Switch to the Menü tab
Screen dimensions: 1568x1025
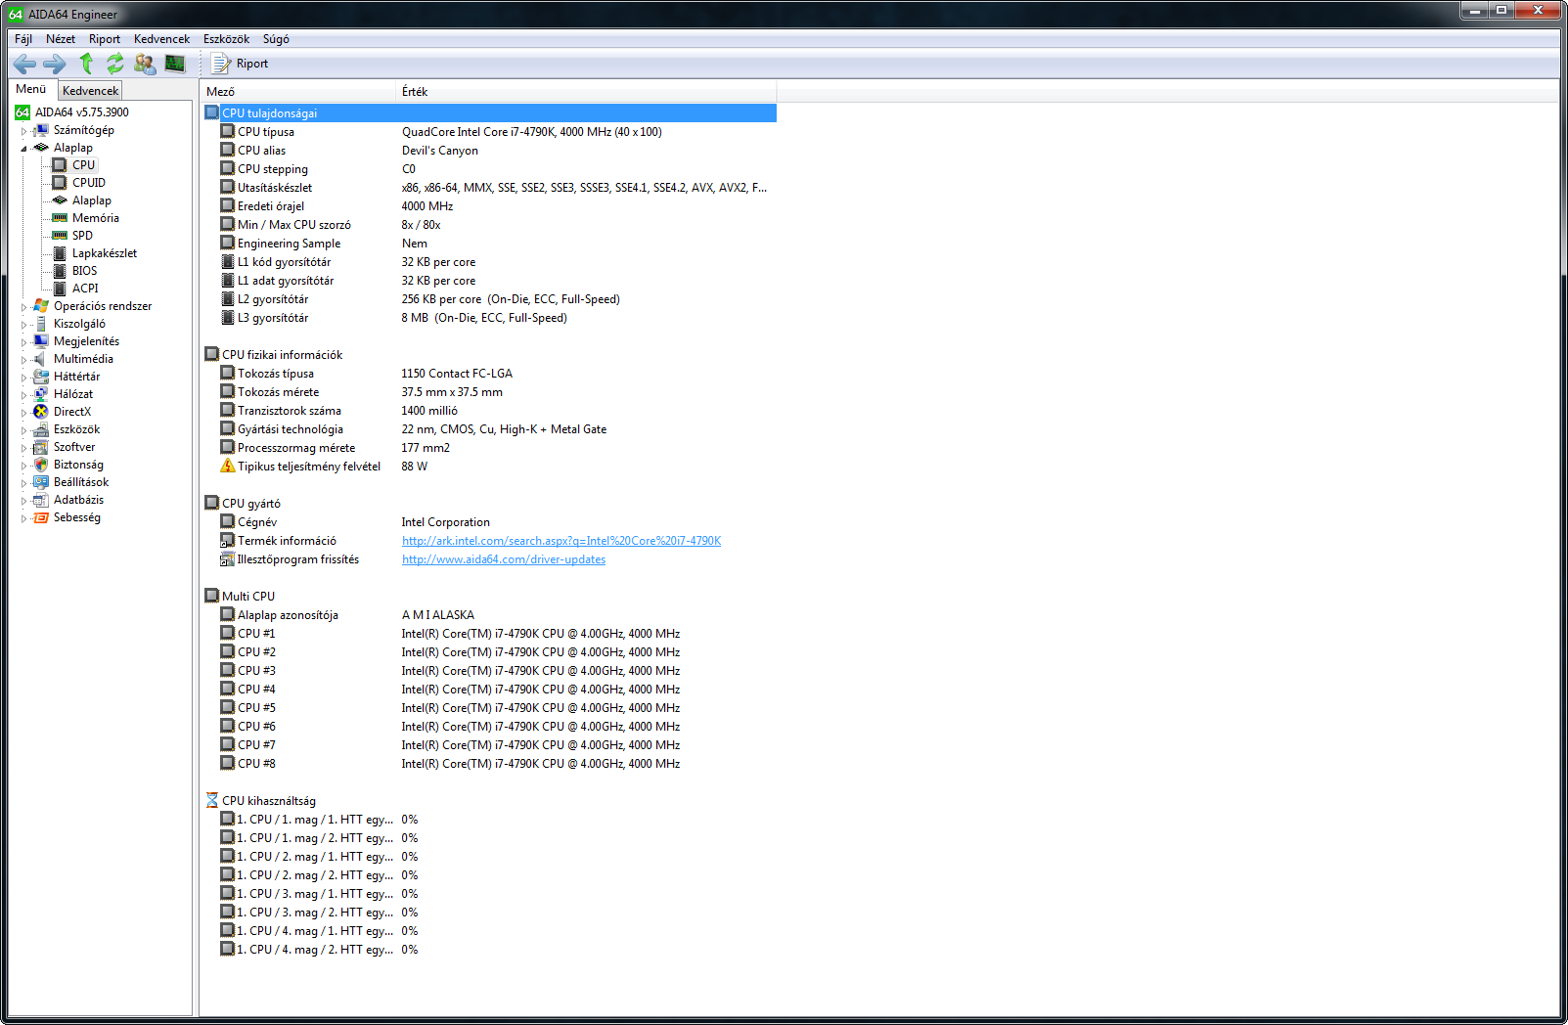(x=31, y=89)
